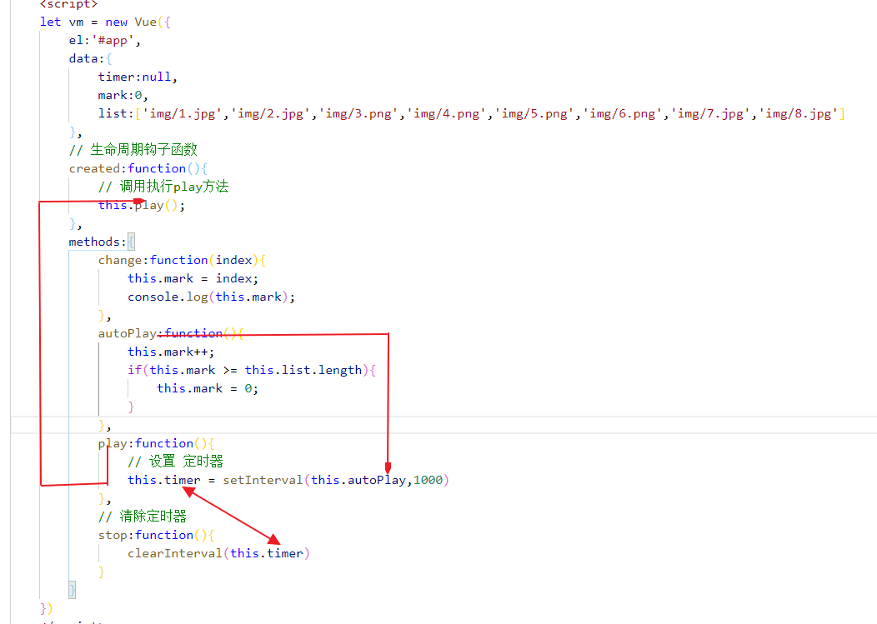Viewport: 877px width, 624px height.
Task: Click the autoPlay method definition
Action: (127, 333)
